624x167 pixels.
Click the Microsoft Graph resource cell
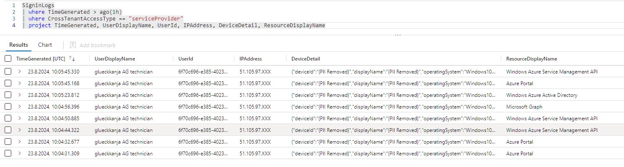(x=524, y=107)
